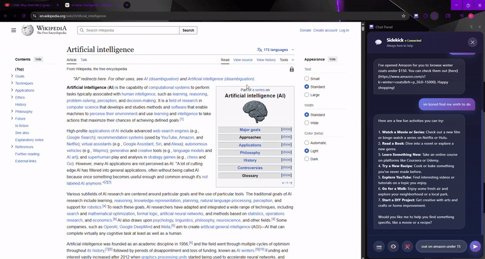Image resolution: width=485 pixels, height=259 pixels.
Task: Open new tab with plus button
Action: [127, 5]
